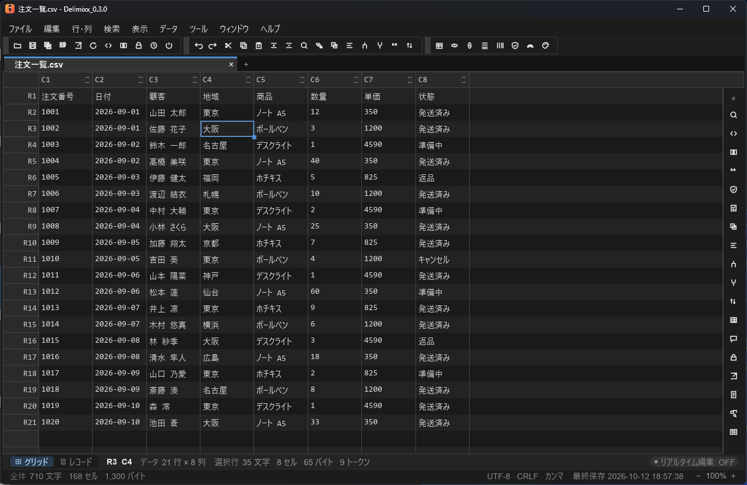Close the 注文一覧.csv tab

(231, 64)
